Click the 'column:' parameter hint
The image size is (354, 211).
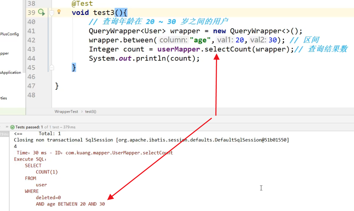[x=174, y=40]
